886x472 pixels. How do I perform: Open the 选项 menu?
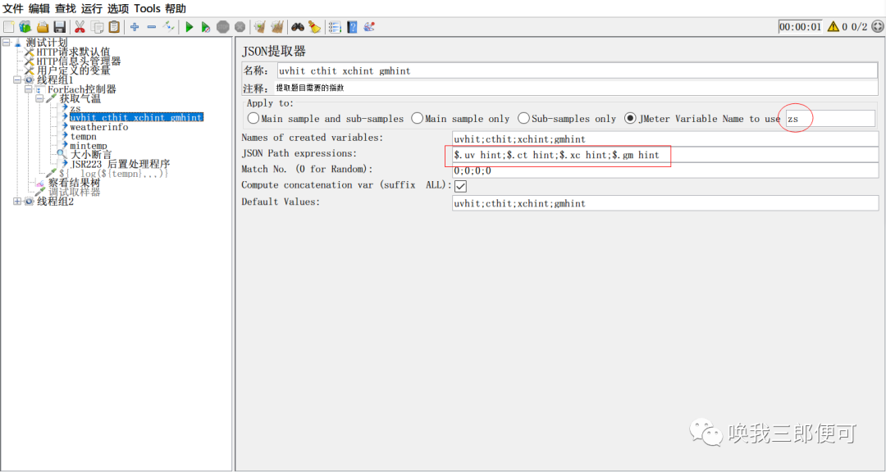(118, 8)
